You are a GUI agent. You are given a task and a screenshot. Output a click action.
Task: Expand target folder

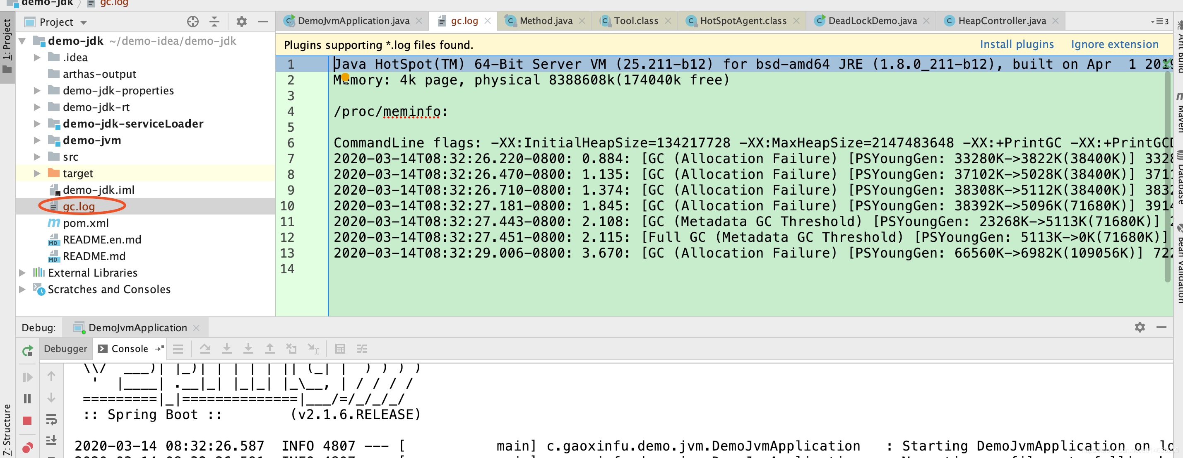(37, 173)
